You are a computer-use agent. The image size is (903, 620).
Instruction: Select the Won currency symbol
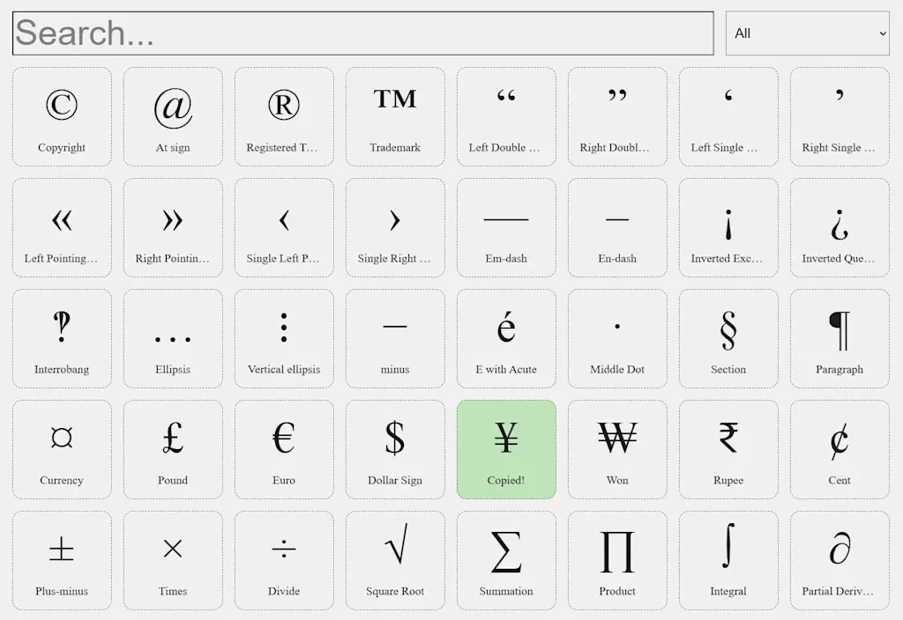pos(617,449)
